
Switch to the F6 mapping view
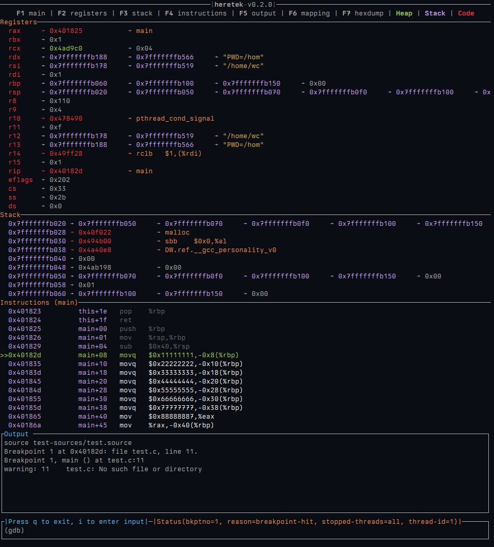coord(309,13)
